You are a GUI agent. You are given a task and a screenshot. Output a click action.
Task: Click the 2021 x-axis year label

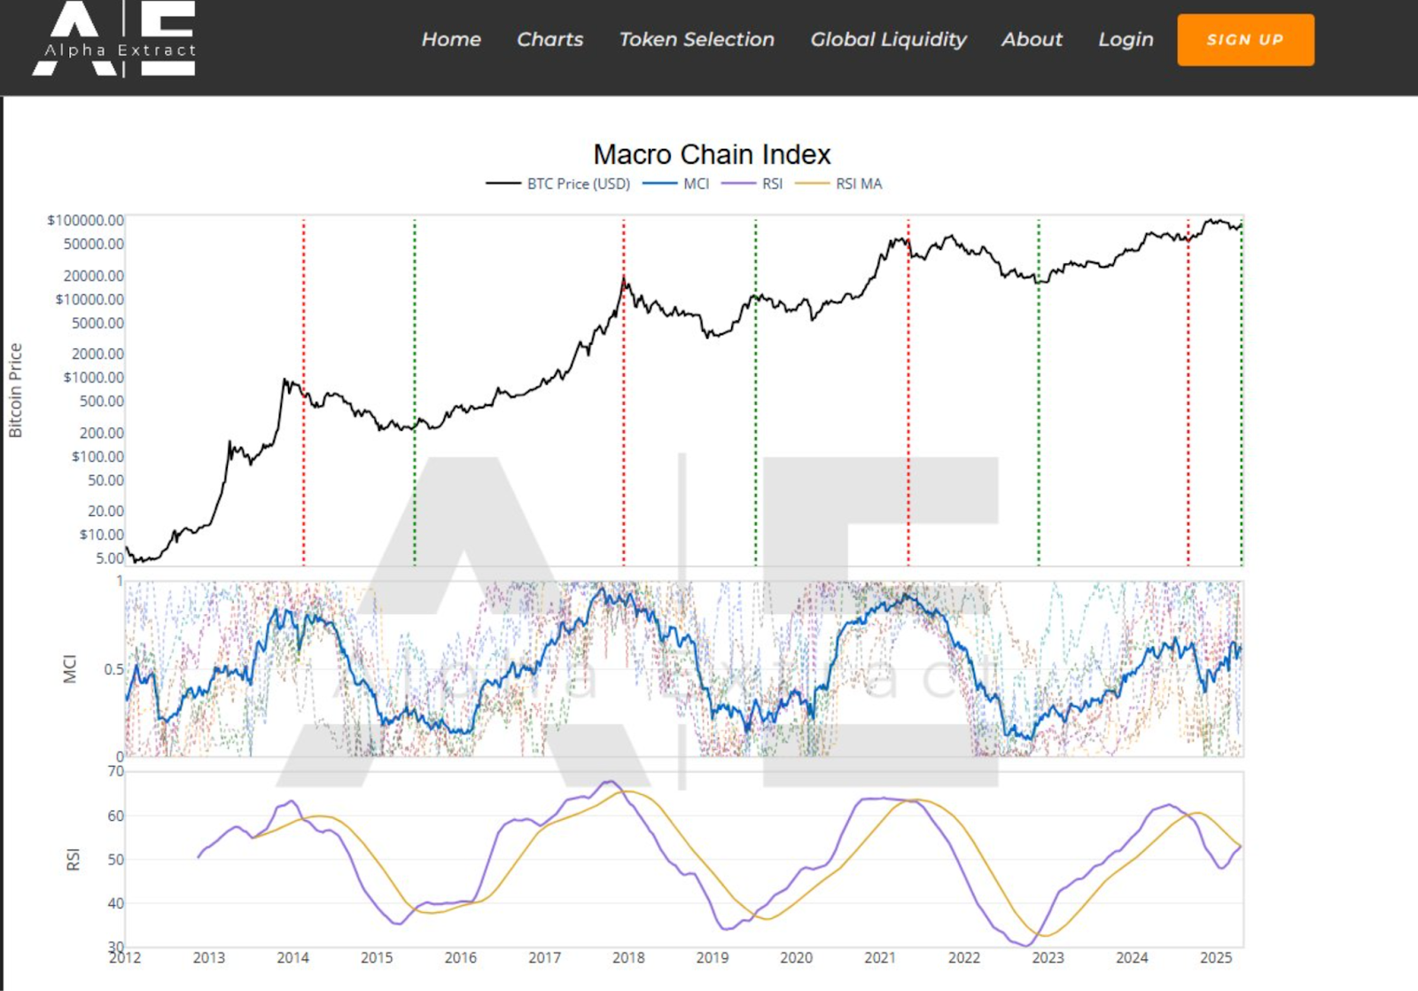coord(880,958)
